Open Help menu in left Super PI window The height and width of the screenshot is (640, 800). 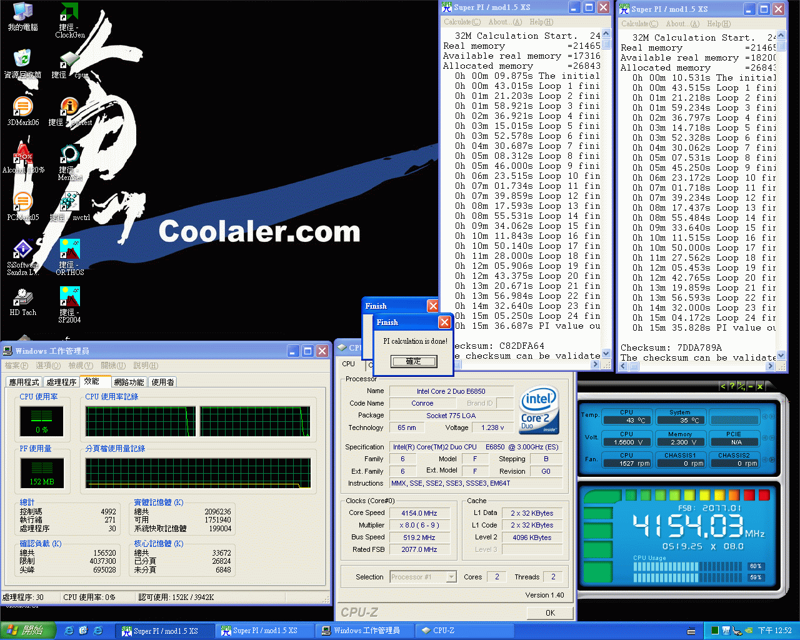tap(541, 22)
